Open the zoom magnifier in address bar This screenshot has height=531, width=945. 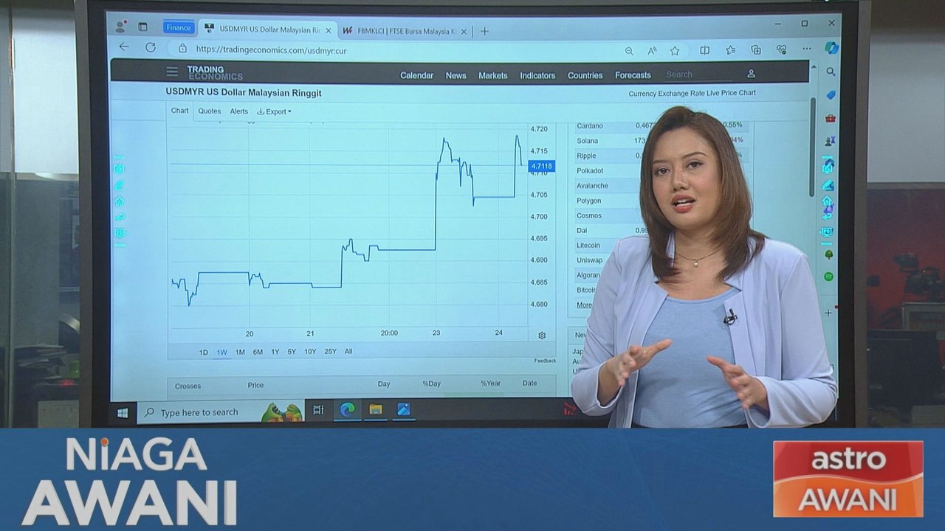629,51
